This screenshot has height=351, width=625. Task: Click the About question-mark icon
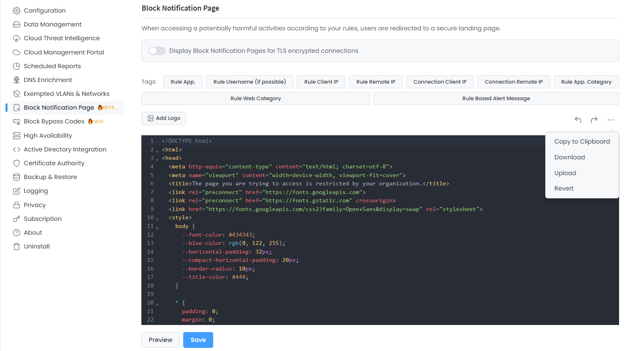pos(17,233)
